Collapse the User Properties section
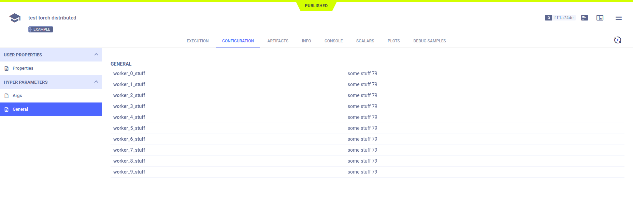This screenshot has width=633, height=206. tap(96, 55)
